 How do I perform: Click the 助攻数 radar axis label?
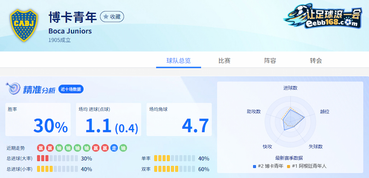click(x=254, y=112)
